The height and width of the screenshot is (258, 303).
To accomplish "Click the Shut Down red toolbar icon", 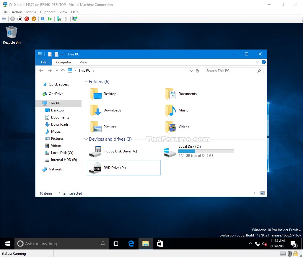I will (x=27, y=19).
